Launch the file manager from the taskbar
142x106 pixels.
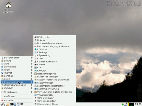click(8, 104)
